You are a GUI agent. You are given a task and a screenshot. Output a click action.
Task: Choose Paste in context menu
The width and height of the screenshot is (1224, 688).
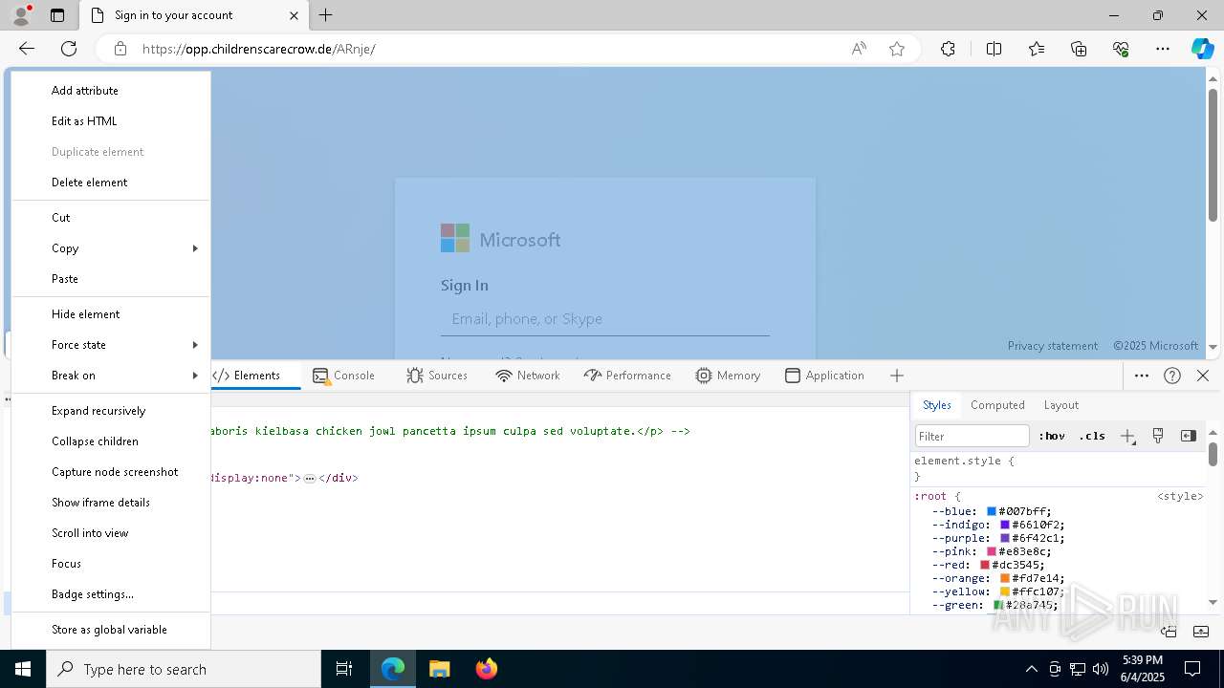[x=111, y=279]
